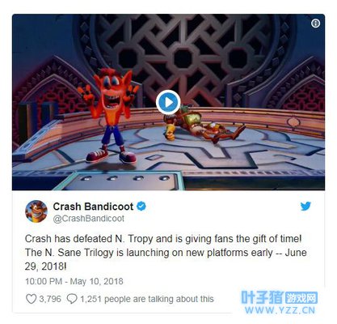Open the Twitter bird logo
The image size is (337, 324).
305,207
